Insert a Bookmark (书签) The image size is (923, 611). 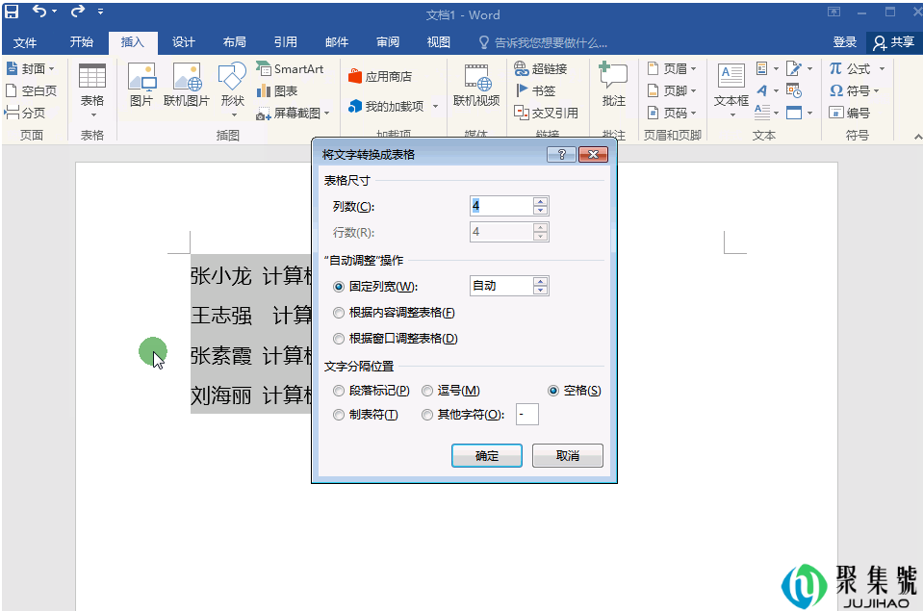(x=535, y=90)
